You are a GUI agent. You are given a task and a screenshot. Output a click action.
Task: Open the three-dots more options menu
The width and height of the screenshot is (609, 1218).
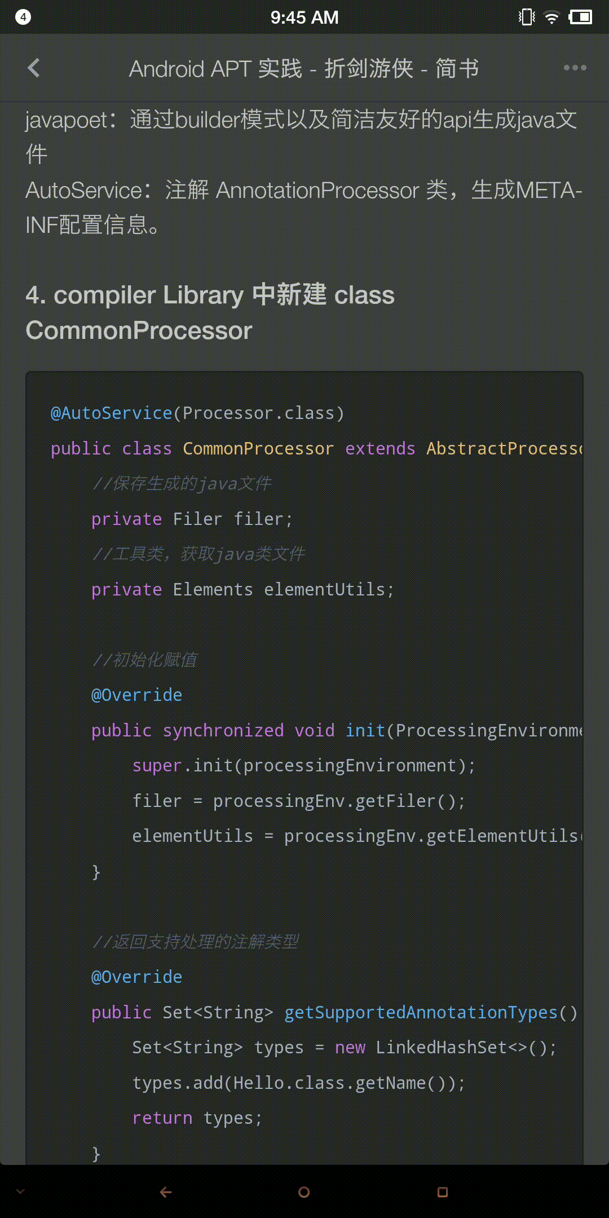[575, 68]
